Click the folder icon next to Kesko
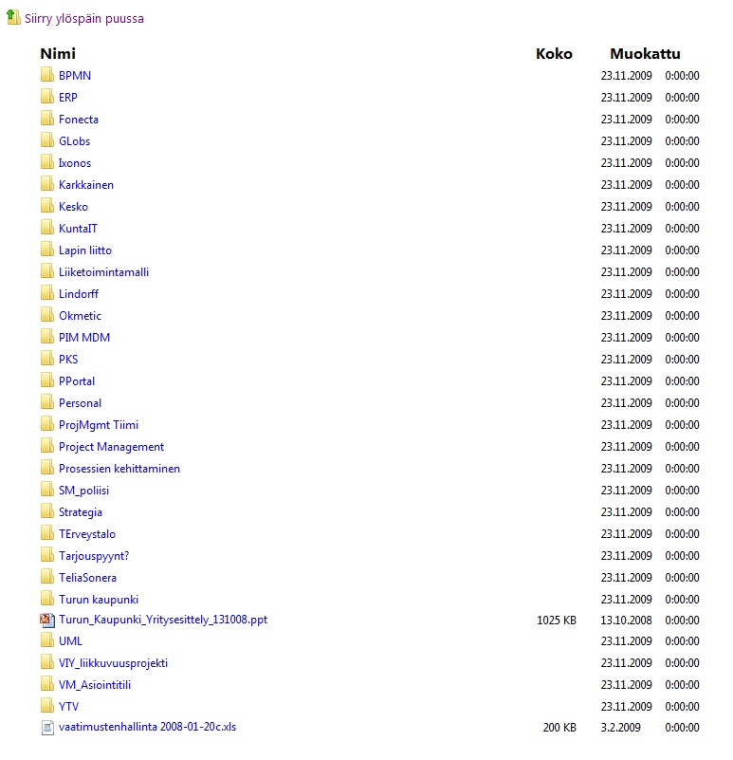This screenshot has width=733, height=760. [47, 206]
